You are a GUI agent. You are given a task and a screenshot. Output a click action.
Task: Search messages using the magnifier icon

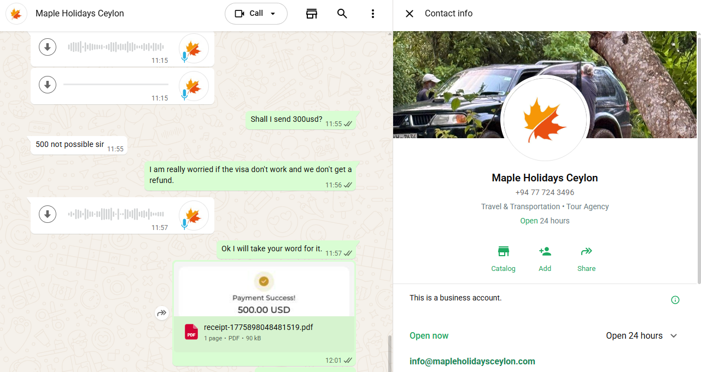[x=342, y=14]
